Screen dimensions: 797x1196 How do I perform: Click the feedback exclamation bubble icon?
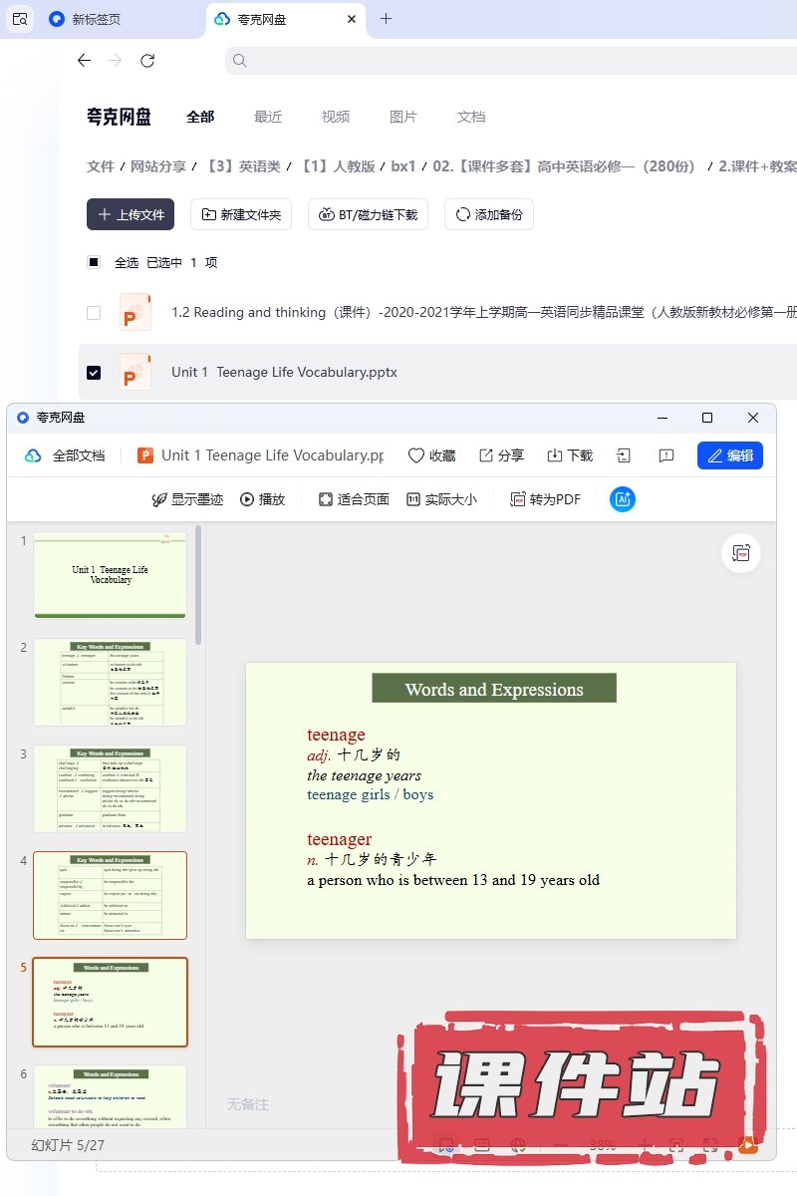(666, 455)
